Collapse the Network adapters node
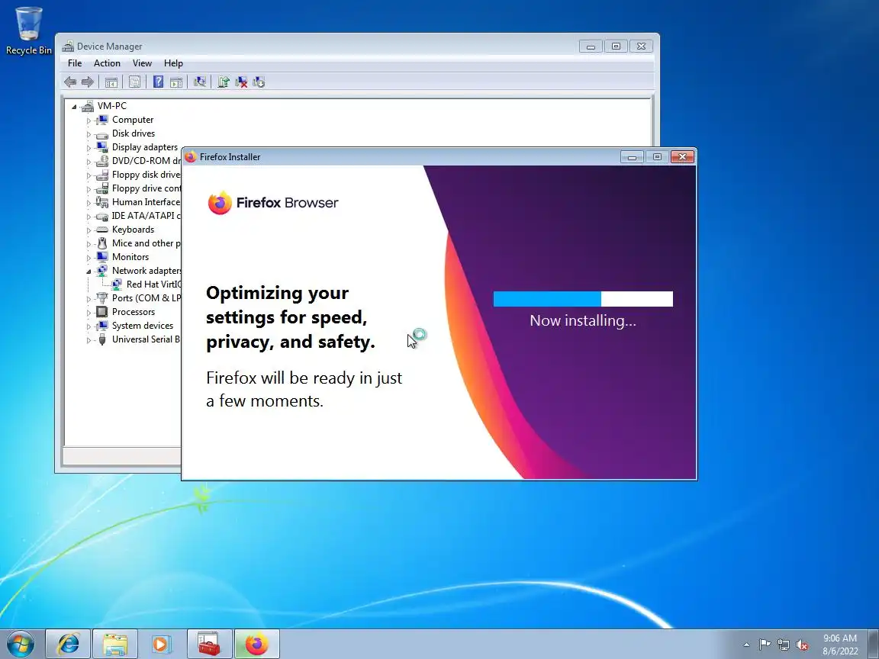This screenshot has width=879, height=659. 89,272
